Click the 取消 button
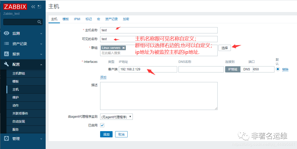297x149 pixels. coord(121,134)
